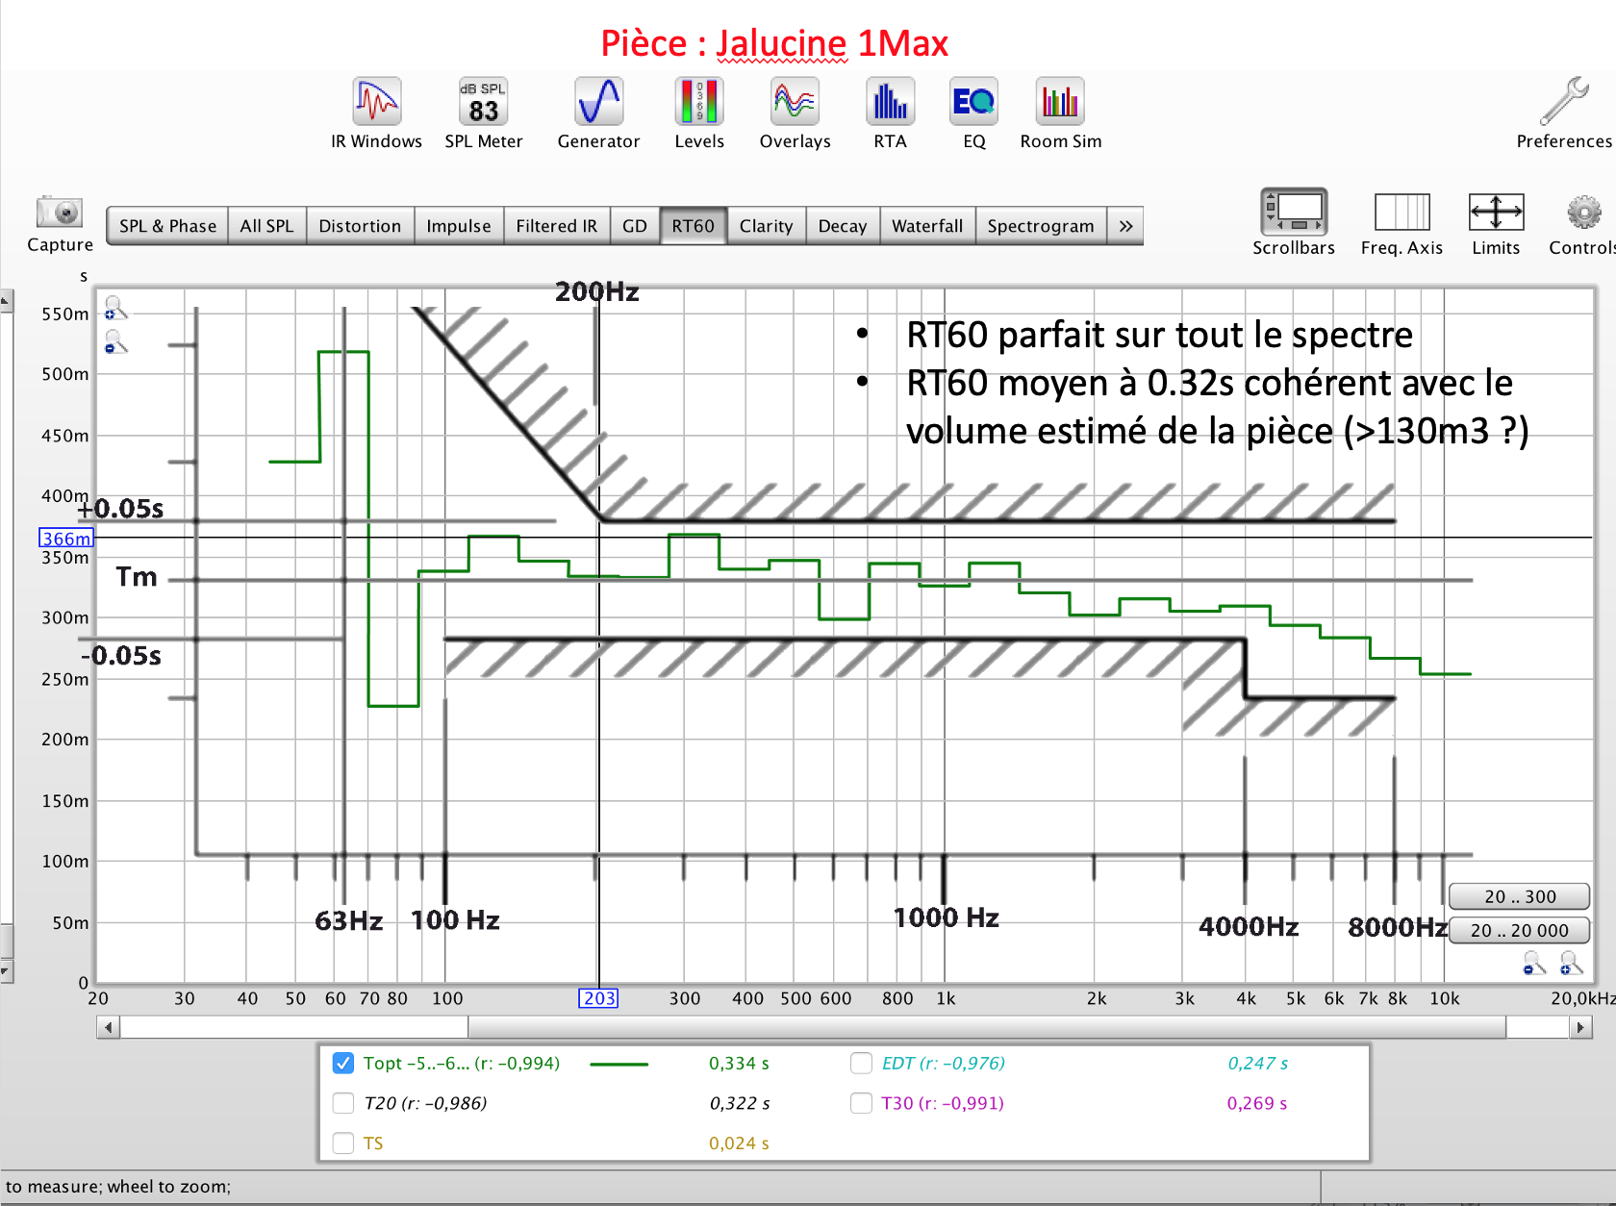Click vertical scrollbar up arrow
1616x1206 pixels.
pos(6,301)
